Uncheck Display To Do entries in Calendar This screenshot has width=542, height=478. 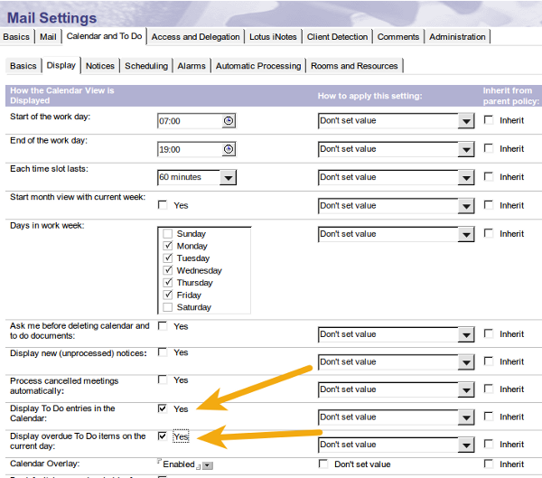pos(163,408)
